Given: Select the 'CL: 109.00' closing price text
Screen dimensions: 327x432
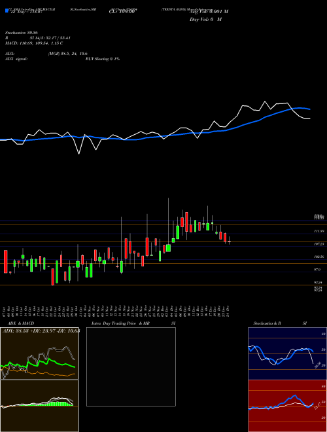Looking at the screenshot, I should pos(122,12).
